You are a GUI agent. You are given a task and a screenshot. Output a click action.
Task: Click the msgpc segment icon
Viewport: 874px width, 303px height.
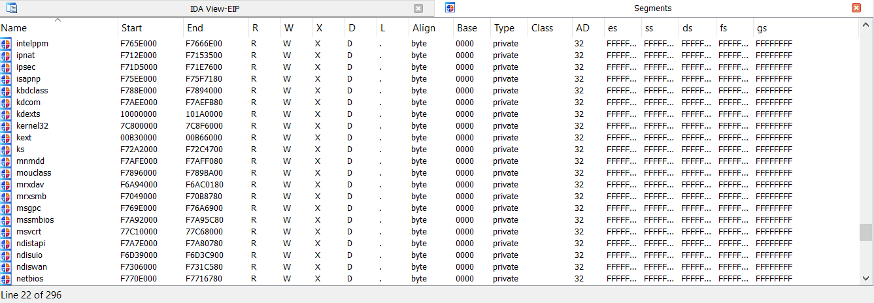pos(6,208)
